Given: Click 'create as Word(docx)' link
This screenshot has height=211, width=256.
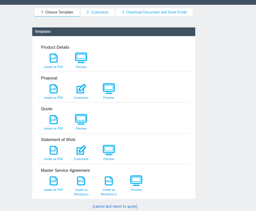Looking at the screenshot, I should click(x=109, y=192).
